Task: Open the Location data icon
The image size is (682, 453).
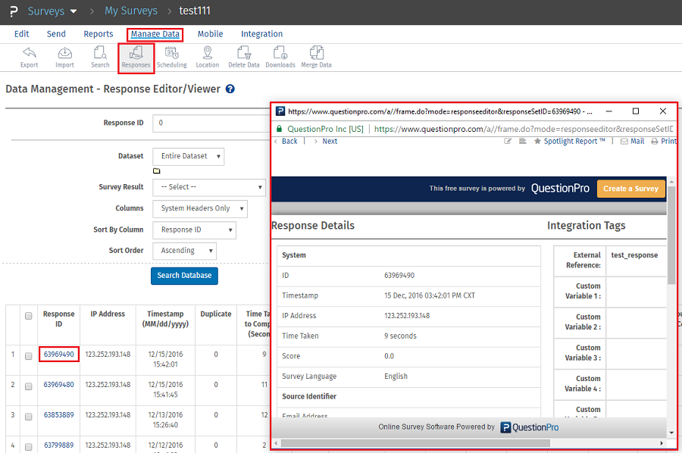Action: [207, 57]
